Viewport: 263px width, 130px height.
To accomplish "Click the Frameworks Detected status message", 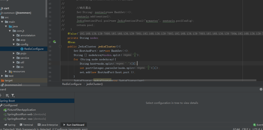I will [44, 129].
